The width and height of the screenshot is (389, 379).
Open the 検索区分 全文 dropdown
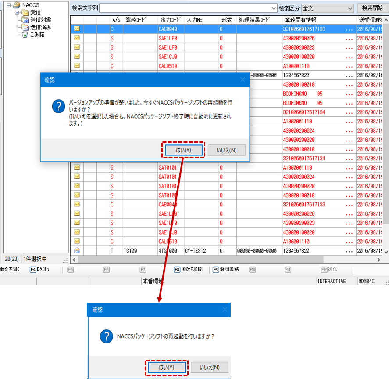(x=350, y=8)
